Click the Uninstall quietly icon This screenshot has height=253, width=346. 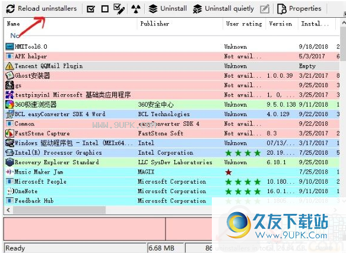click(197, 9)
